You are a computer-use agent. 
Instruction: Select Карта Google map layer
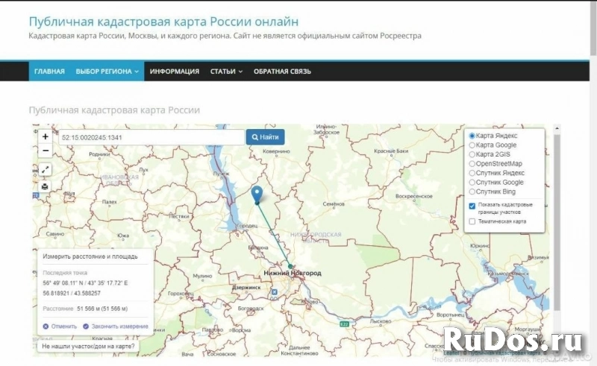pos(472,145)
